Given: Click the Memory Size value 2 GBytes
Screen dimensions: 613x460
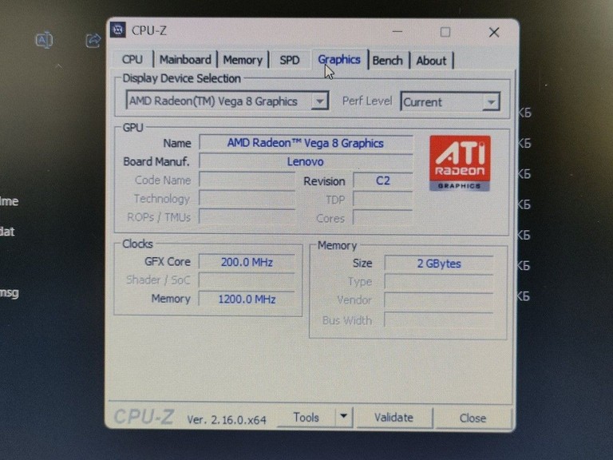Looking at the screenshot, I should pos(439,264).
